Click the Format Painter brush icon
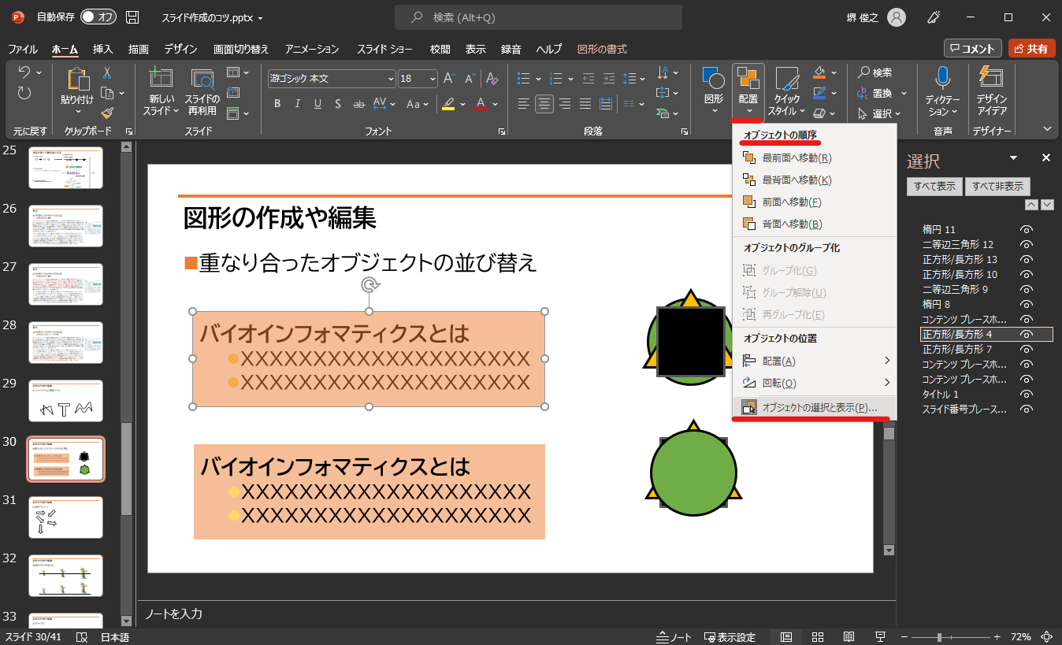Viewport: 1062px width, 645px height. (x=107, y=113)
